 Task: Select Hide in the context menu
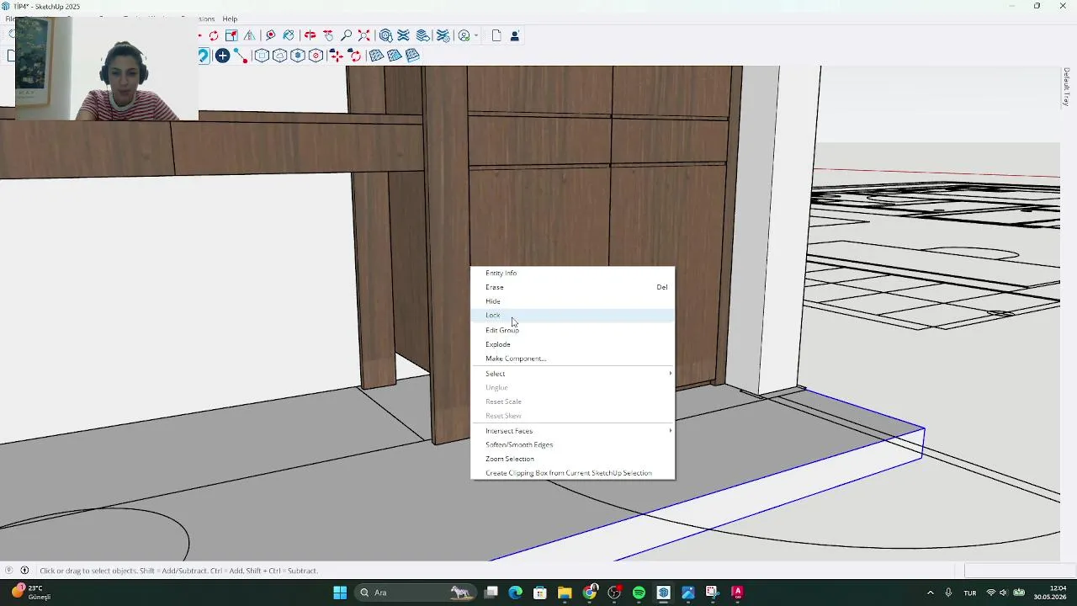(x=493, y=301)
